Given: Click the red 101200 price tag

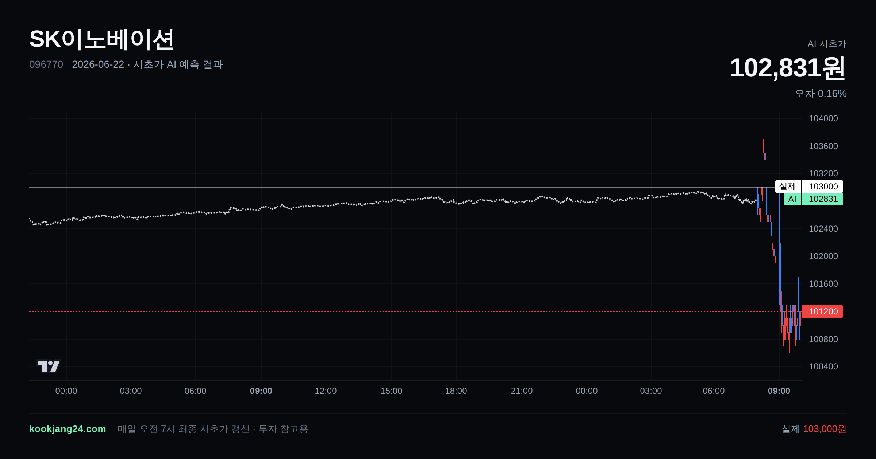Looking at the screenshot, I should [822, 311].
